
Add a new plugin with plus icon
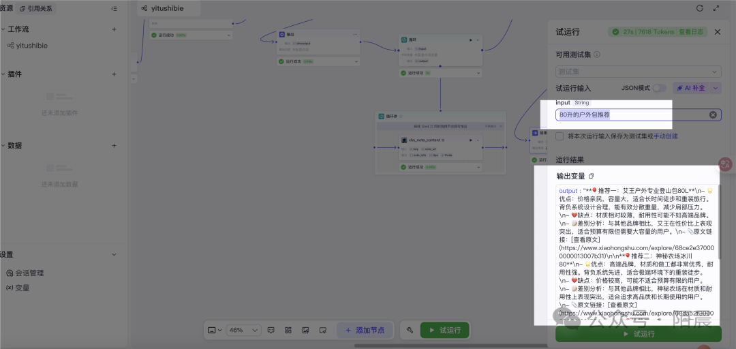pyautogui.click(x=114, y=74)
